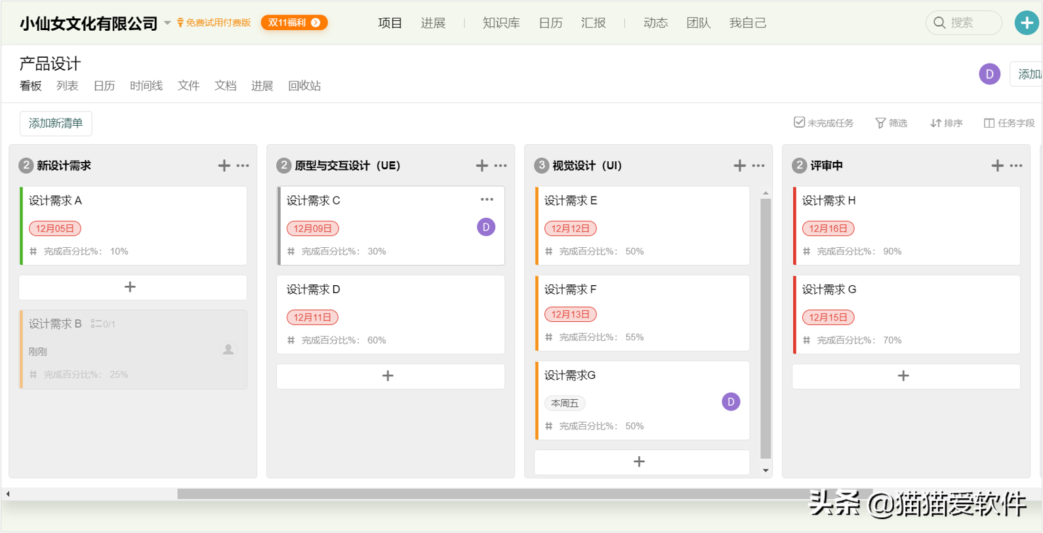Image resolution: width=1043 pixels, height=533 pixels.
Task: Click assignee avatar D on 设计需求 C card
Action: [486, 227]
